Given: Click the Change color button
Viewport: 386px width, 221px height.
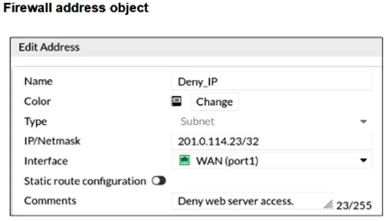Looking at the screenshot, I should 214,102.
